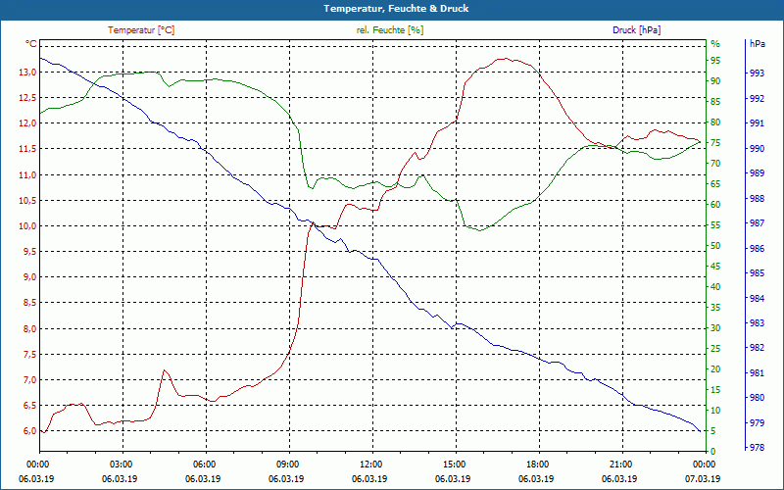Click the "90" tick on the green humidity axis

tap(715, 81)
